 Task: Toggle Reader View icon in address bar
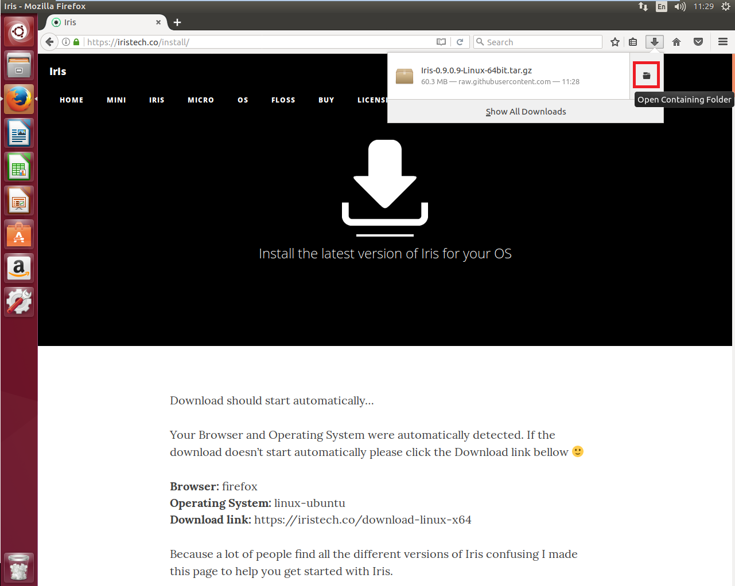coord(441,42)
